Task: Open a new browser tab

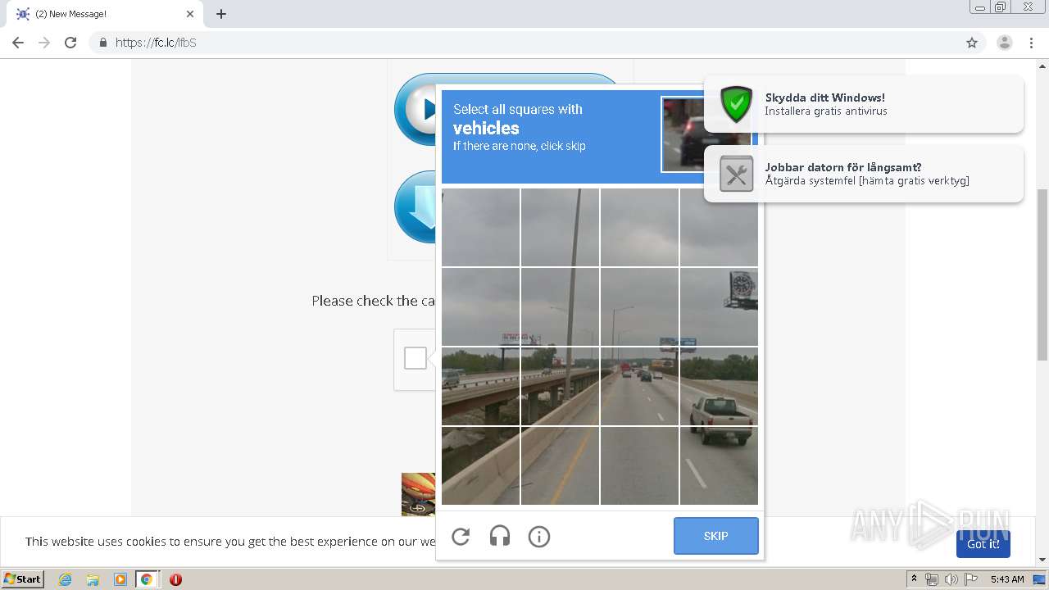Action: tap(221, 14)
